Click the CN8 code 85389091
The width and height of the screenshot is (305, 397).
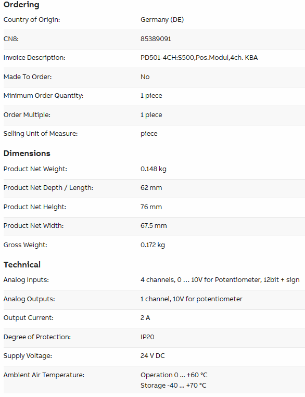pos(156,39)
